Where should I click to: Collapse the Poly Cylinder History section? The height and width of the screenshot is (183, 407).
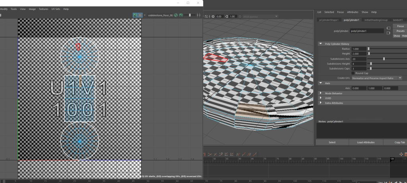321,44
